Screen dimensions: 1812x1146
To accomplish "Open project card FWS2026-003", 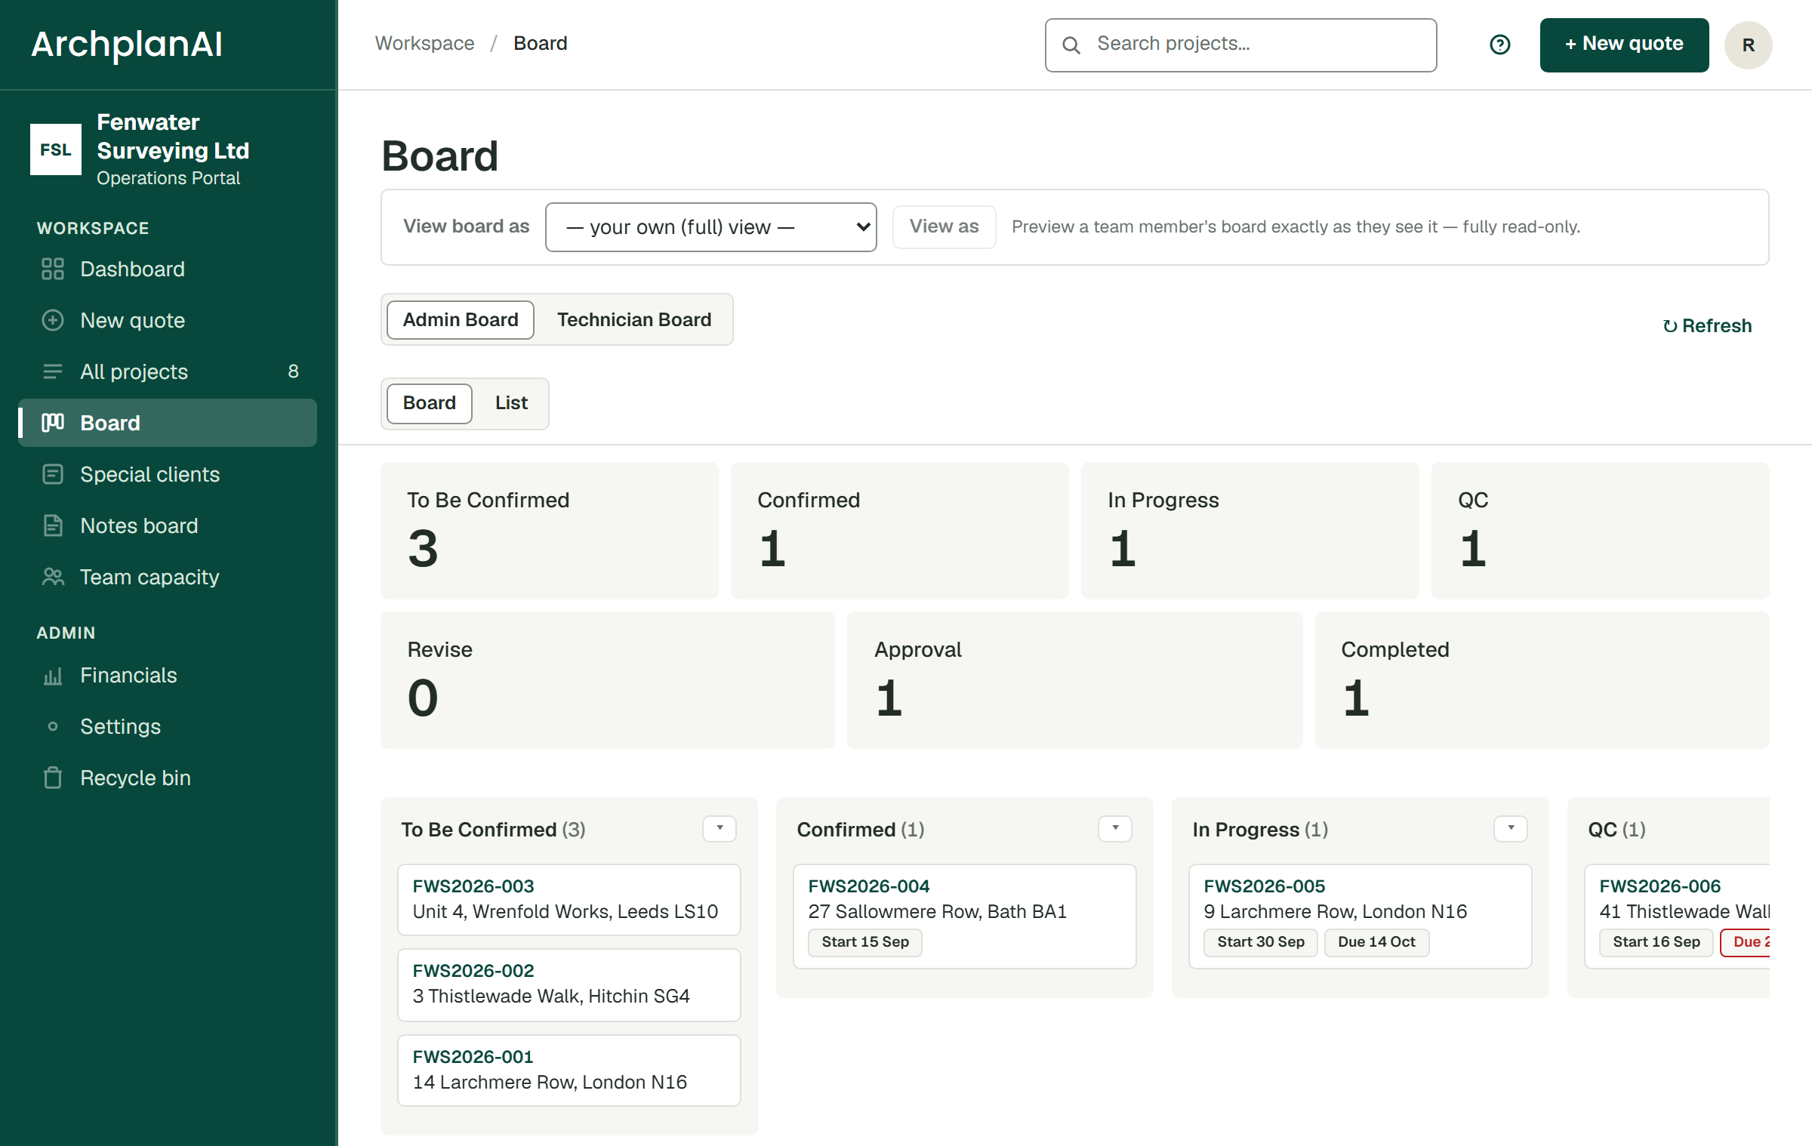I will click(569, 899).
